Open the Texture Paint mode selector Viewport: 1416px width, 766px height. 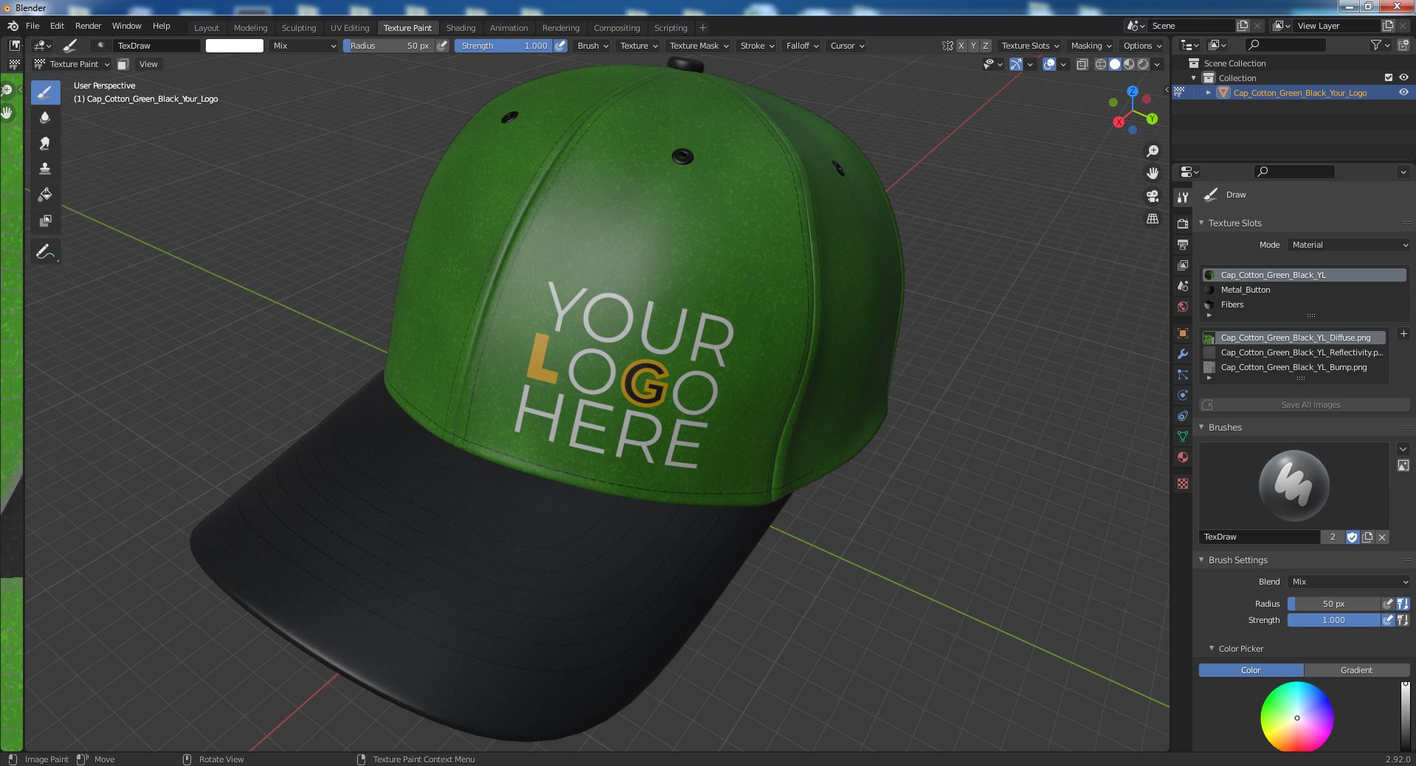pyautogui.click(x=73, y=64)
